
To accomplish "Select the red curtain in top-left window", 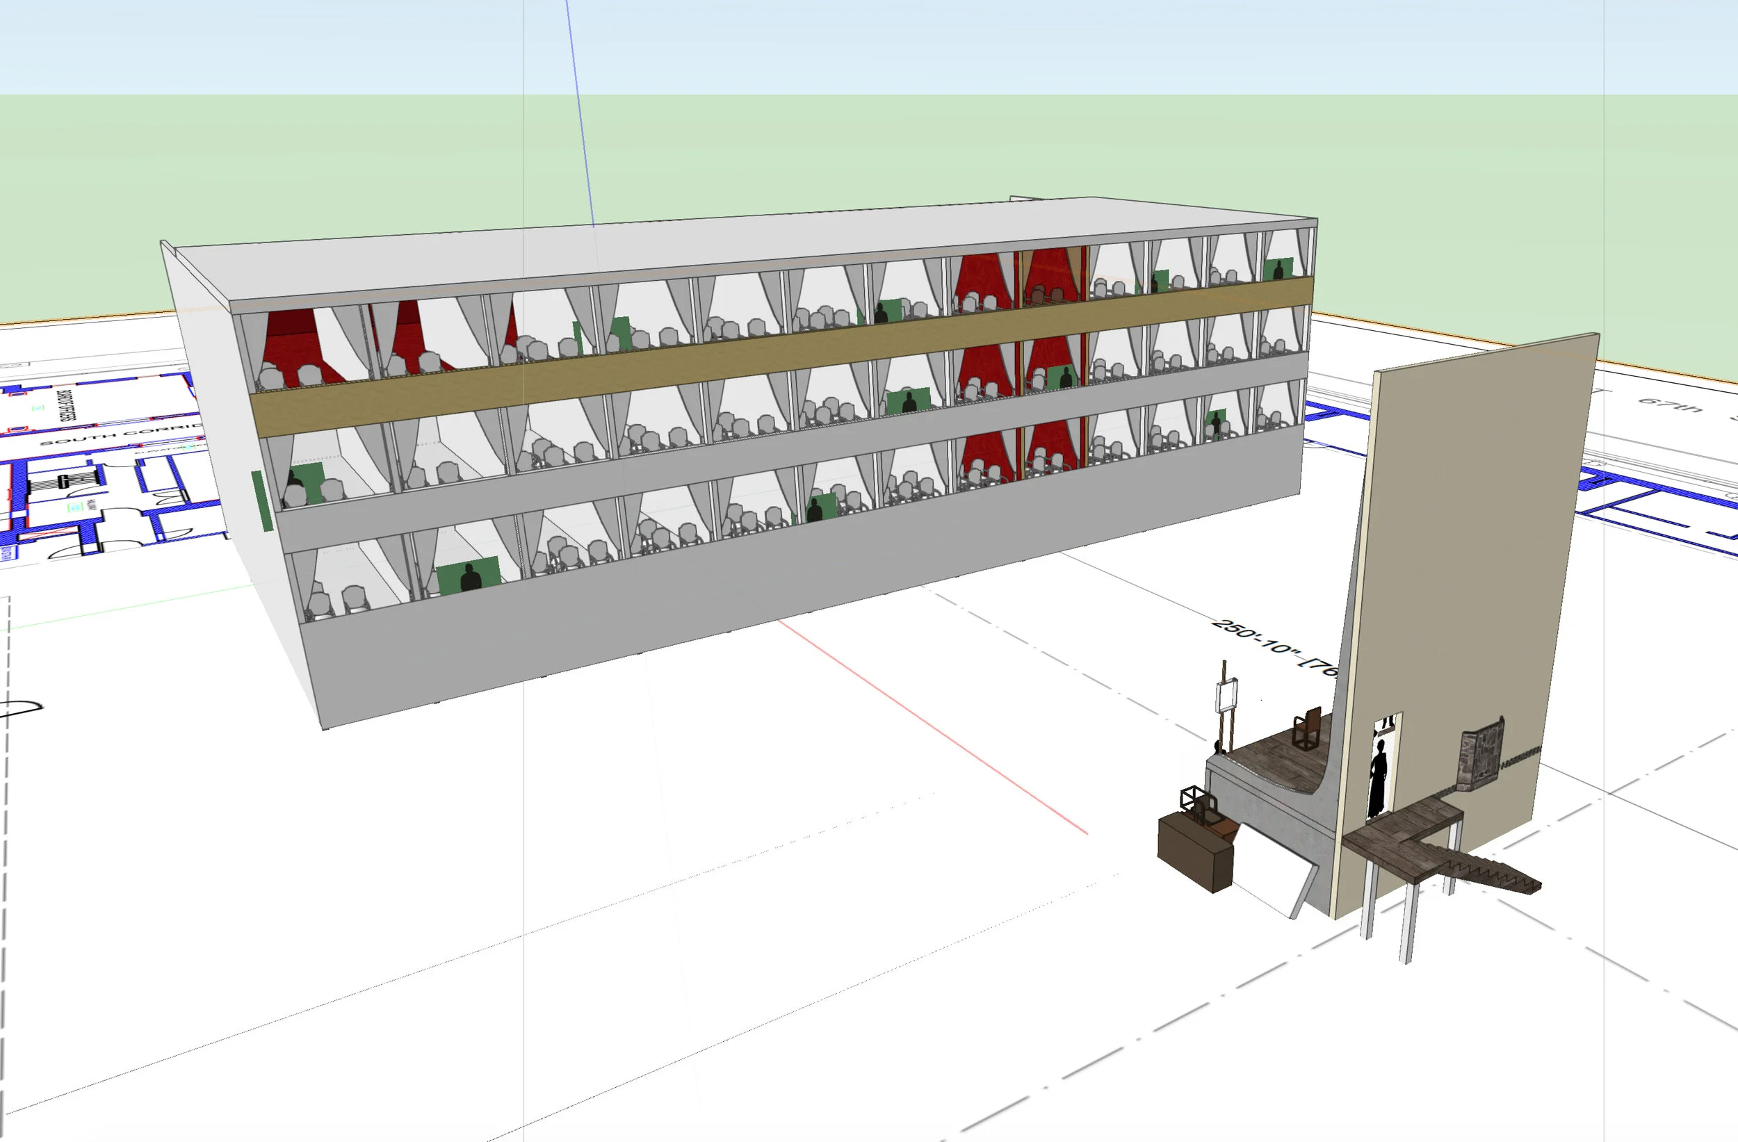I will (x=292, y=342).
